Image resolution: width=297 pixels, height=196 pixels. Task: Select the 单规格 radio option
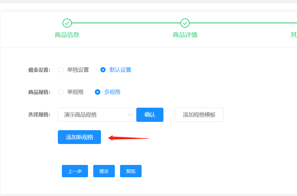point(61,92)
